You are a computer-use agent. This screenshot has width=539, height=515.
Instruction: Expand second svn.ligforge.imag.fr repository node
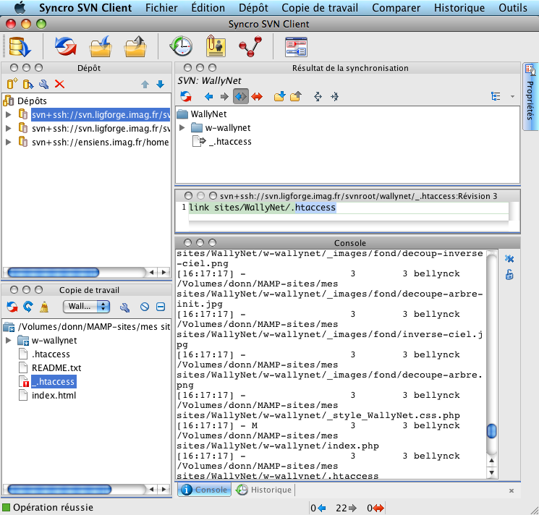click(9, 128)
